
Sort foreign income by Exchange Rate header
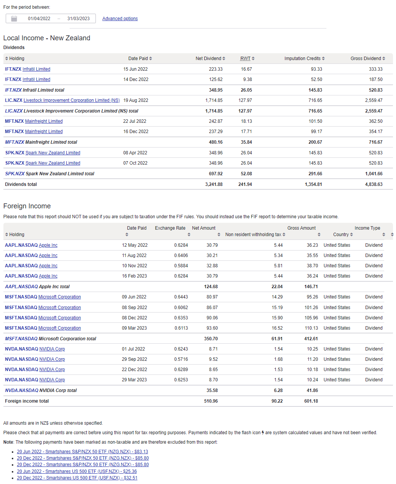pos(172,231)
